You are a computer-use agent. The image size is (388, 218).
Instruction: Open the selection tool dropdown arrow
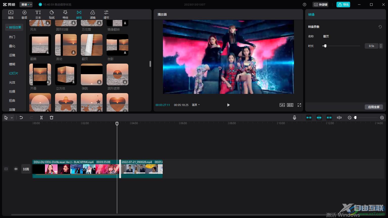(12, 118)
